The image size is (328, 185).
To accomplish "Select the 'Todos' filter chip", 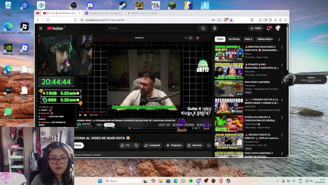I will 220,39.
